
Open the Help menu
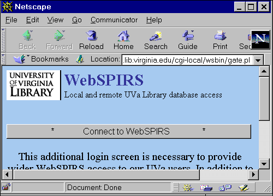click(x=154, y=20)
